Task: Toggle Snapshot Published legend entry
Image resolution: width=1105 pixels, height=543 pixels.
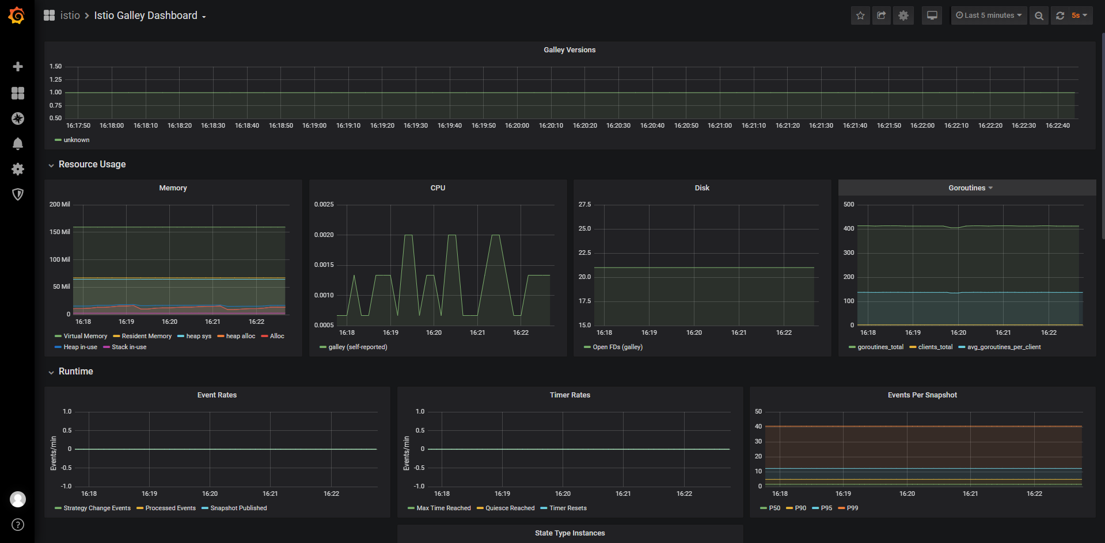Action: tap(238, 508)
